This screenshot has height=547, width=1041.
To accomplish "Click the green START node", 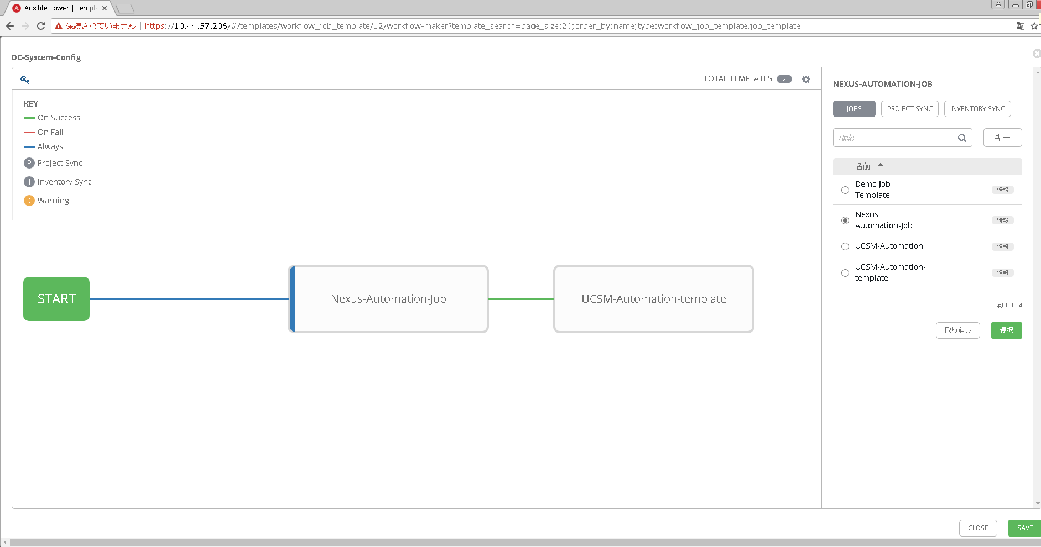I will (56, 299).
